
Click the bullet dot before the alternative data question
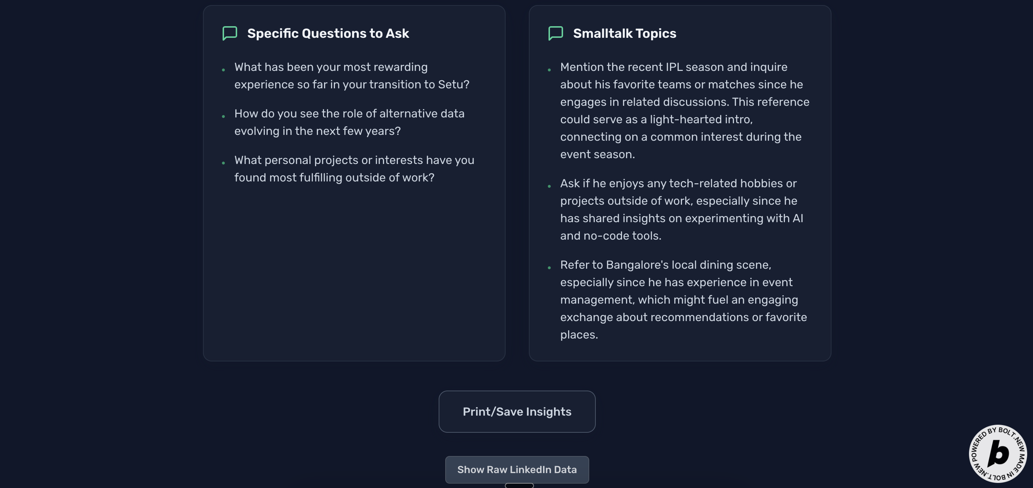coord(223,117)
